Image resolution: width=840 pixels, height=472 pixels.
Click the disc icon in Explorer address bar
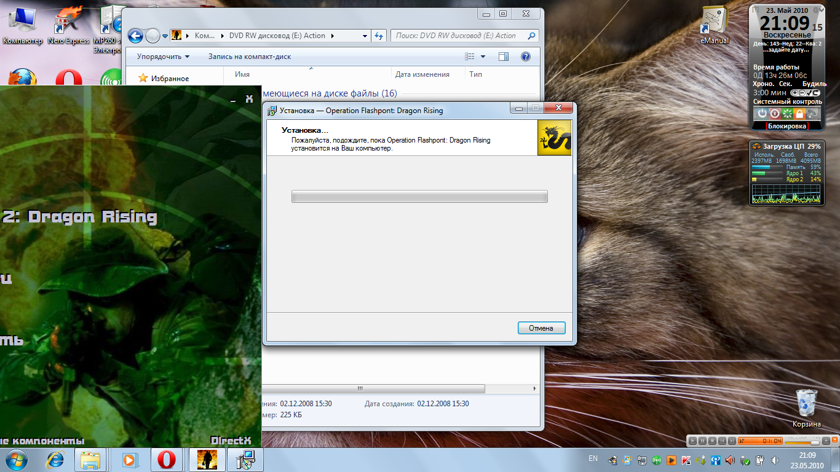click(x=176, y=36)
